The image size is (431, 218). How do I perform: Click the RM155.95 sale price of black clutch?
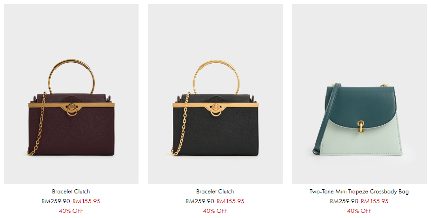(230, 201)
